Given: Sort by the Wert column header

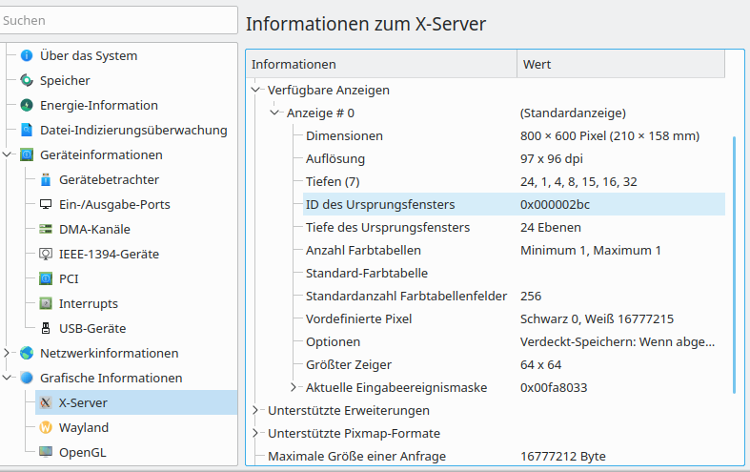Looking at the screenshot, I should tap(621, 64).
